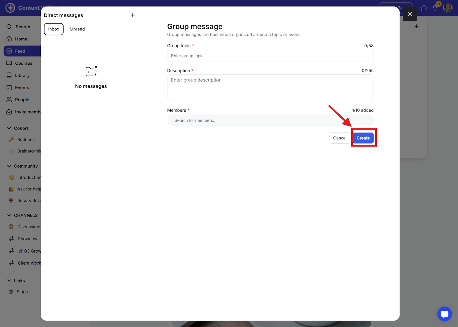Close the messages dialog with X

pos(410,14)
